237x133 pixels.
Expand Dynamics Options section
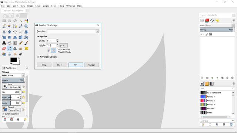coord(3,114)
